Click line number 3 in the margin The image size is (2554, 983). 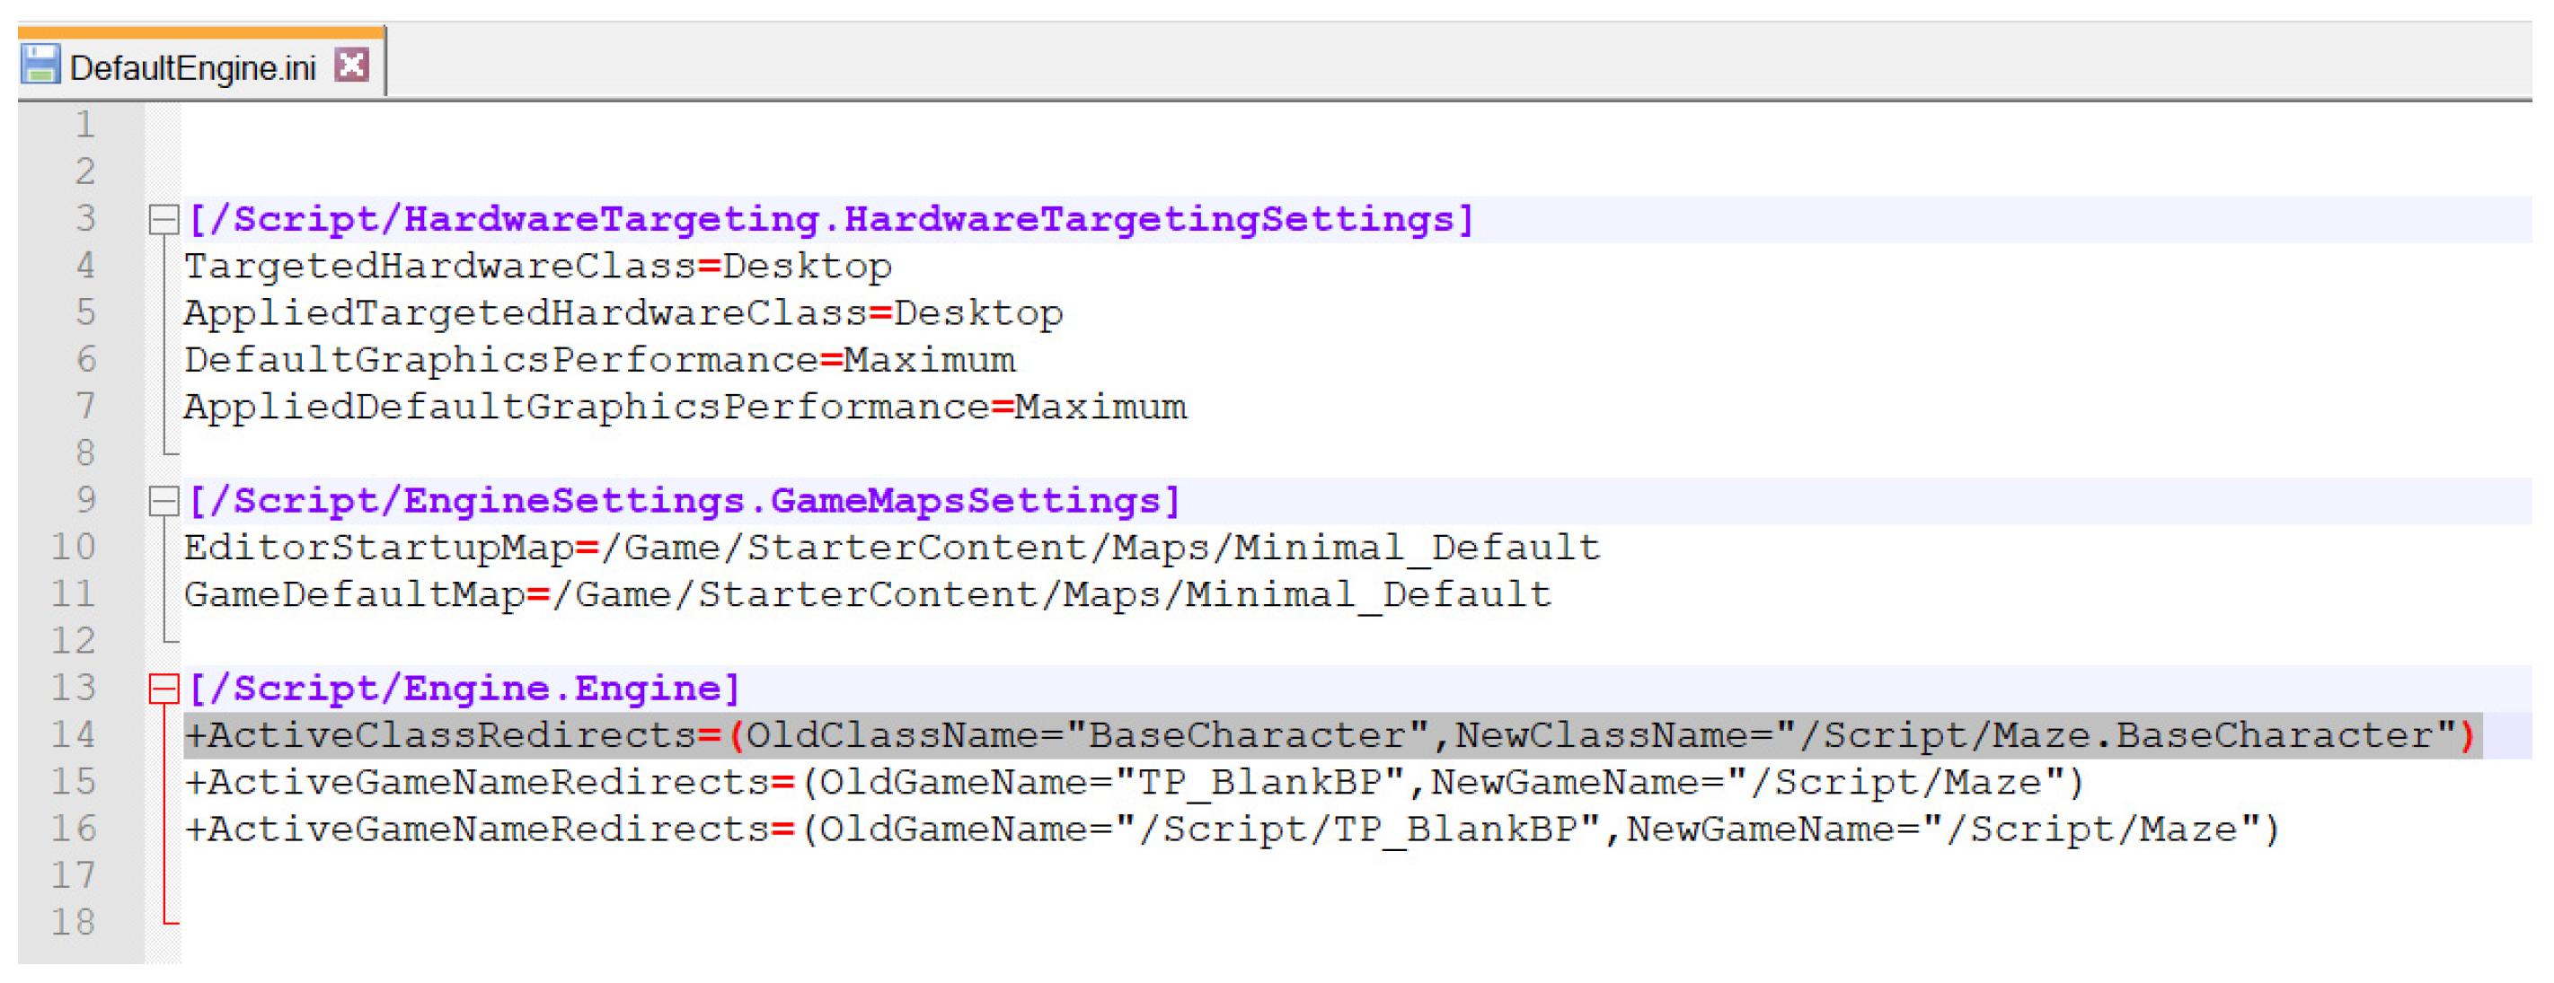[x=85, y=218]
